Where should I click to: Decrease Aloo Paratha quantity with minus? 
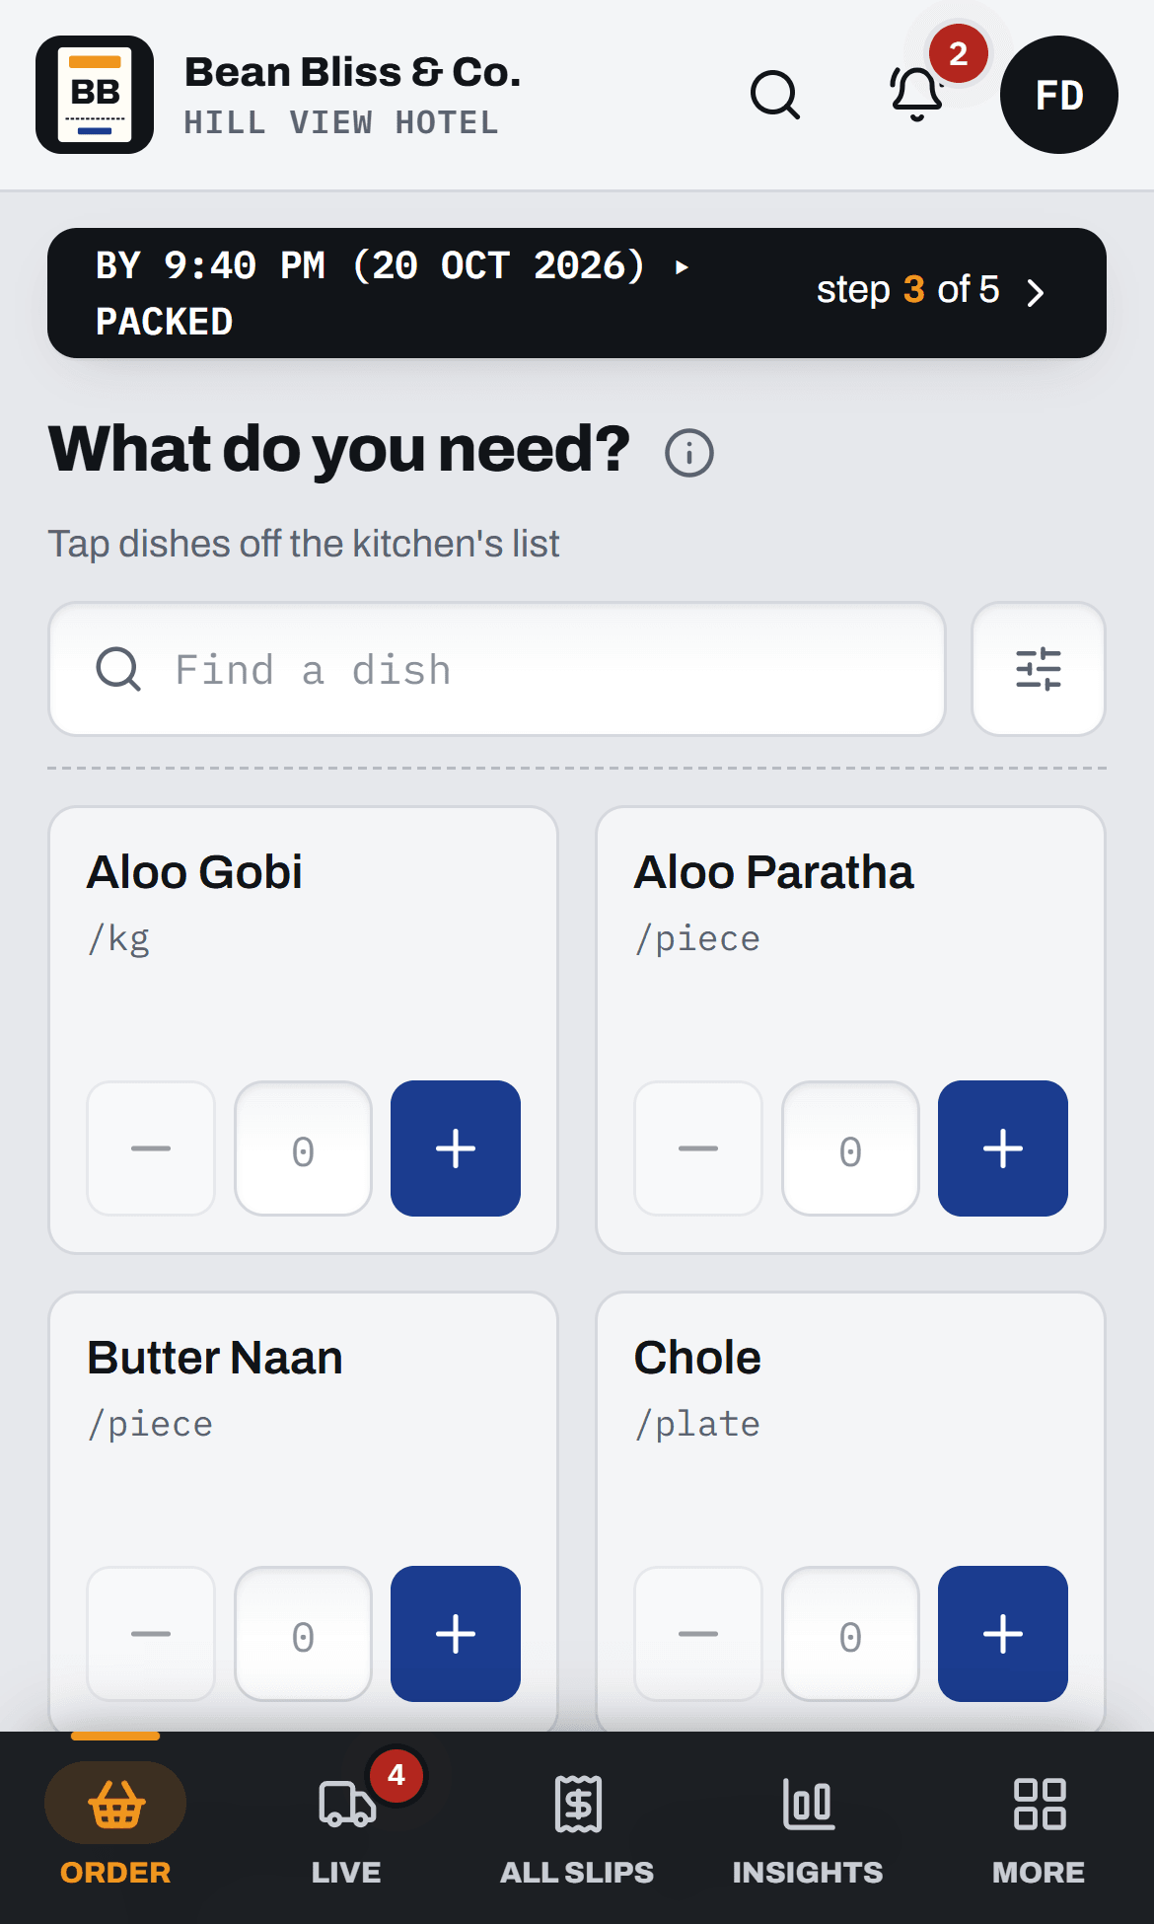point(698,1148)
